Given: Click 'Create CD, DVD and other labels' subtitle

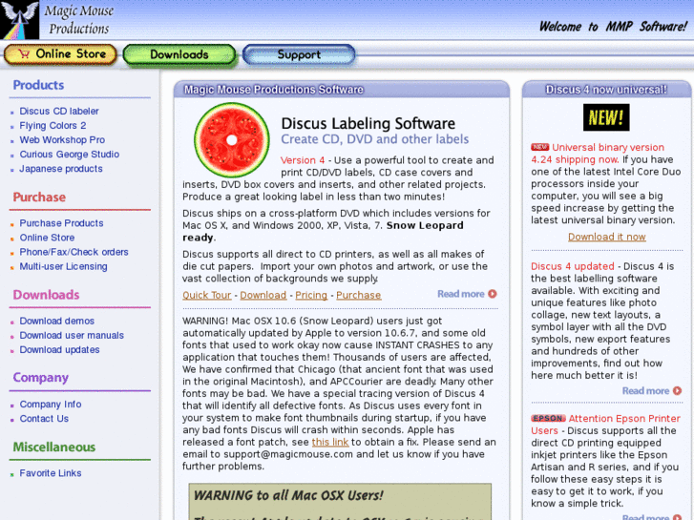Looking at the screenshot, I should pos(374,139).
